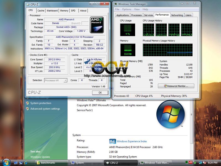Switch to SPD tab in CPU-Z

click(x=73, y=11)
